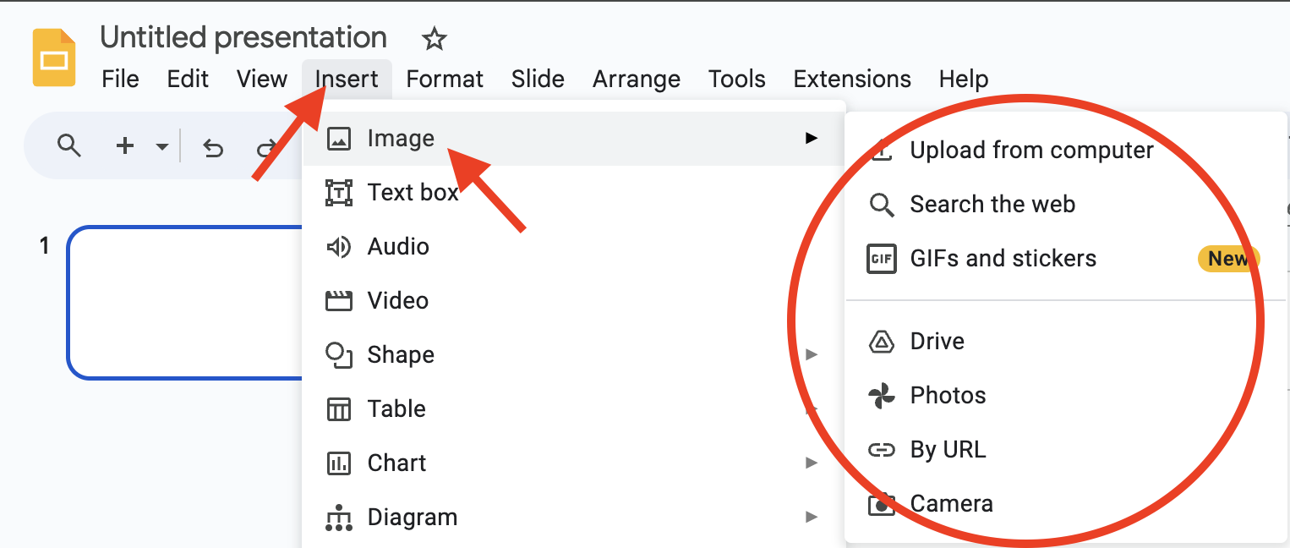
Task: Rename the Untitled presentation title
Action: (x=243, y=38)
